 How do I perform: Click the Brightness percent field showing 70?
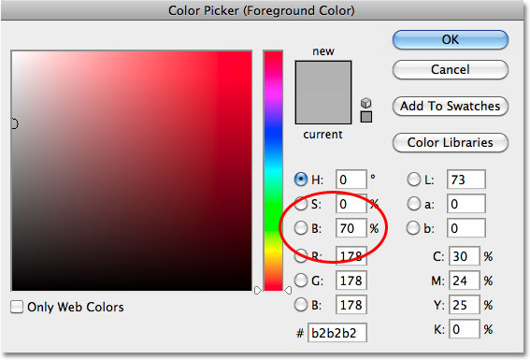point(351,228)
